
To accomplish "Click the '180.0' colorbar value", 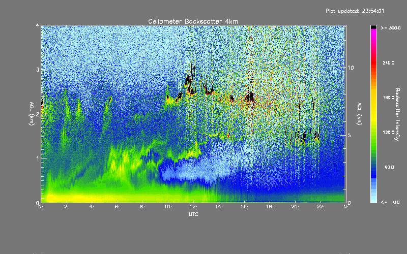I will click(389, 98).
